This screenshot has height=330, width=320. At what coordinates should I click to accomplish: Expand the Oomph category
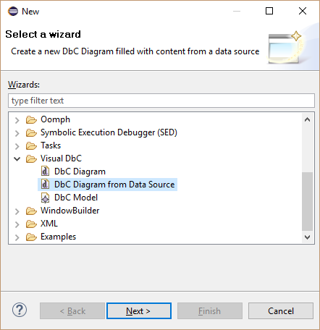[17, 120]
